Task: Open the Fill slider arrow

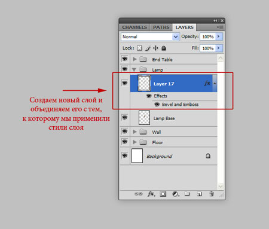Action: 219,48
